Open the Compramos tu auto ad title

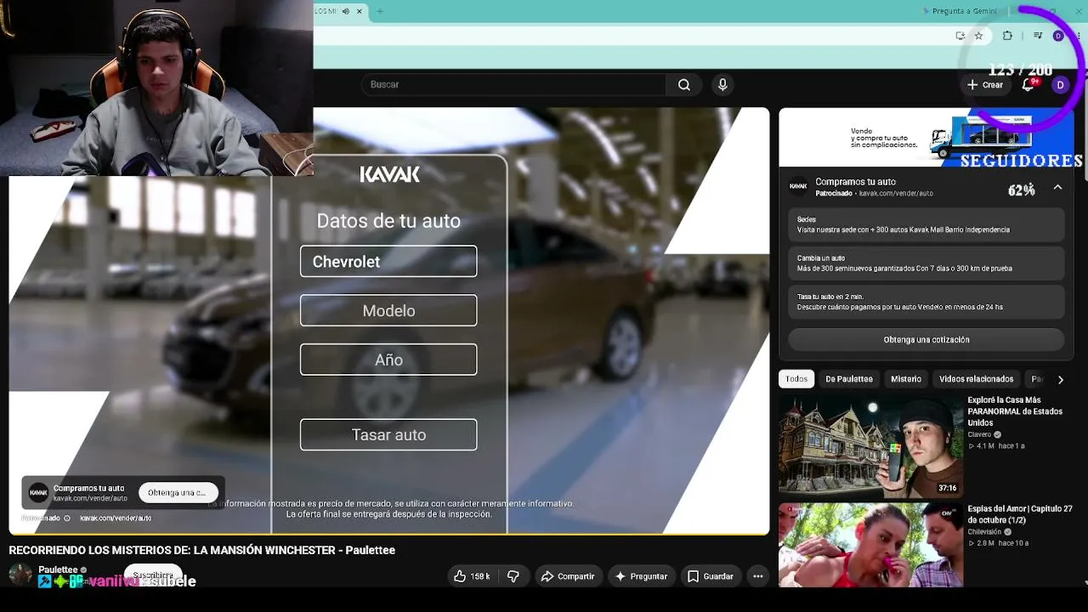[x=855, y=182]
